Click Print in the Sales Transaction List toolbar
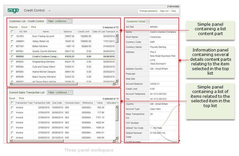239x156 pixels. tap(21, 98)
